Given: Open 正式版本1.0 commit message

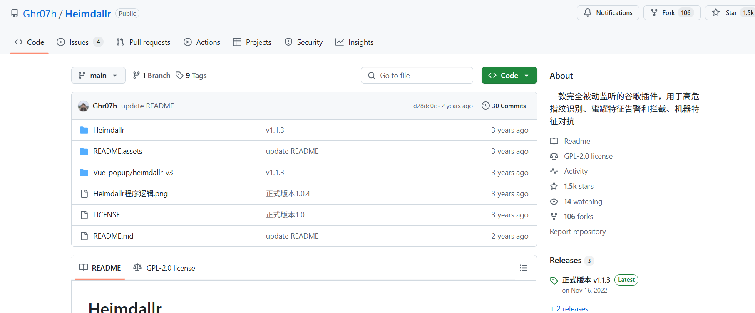Looking at the screenshot, I should (285, 215).
